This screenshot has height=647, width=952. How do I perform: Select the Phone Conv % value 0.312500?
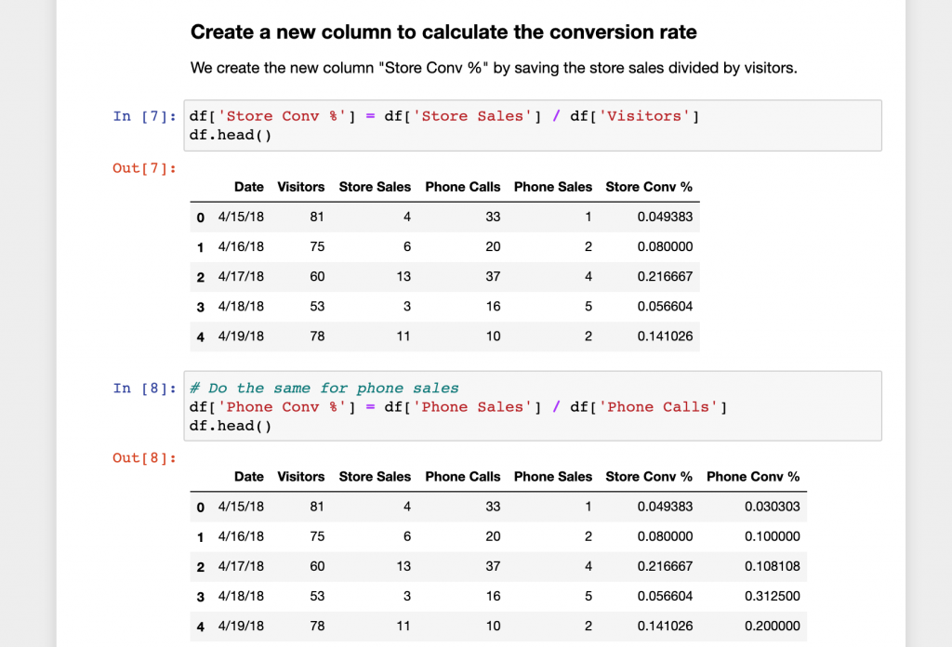click(773, 596)
